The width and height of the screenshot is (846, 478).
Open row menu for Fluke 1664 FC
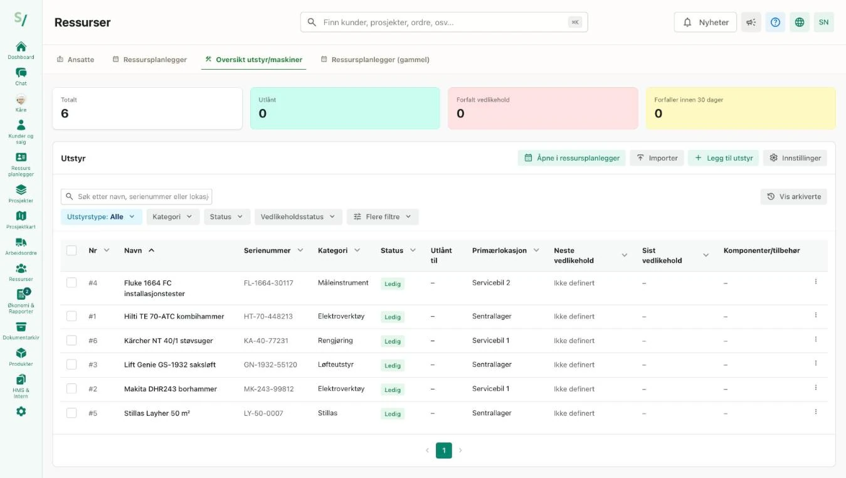(815, 282)
